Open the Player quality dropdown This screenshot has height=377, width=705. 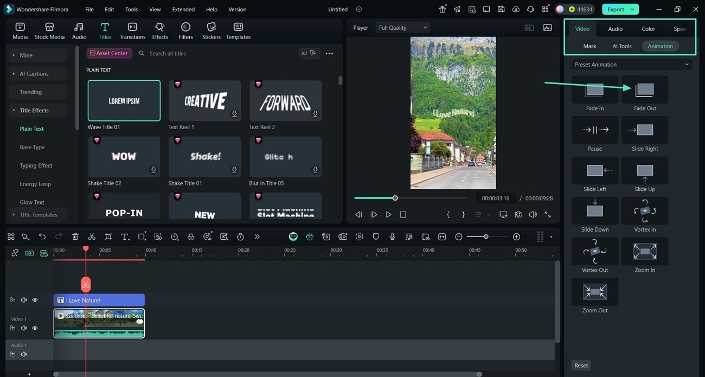402,27
